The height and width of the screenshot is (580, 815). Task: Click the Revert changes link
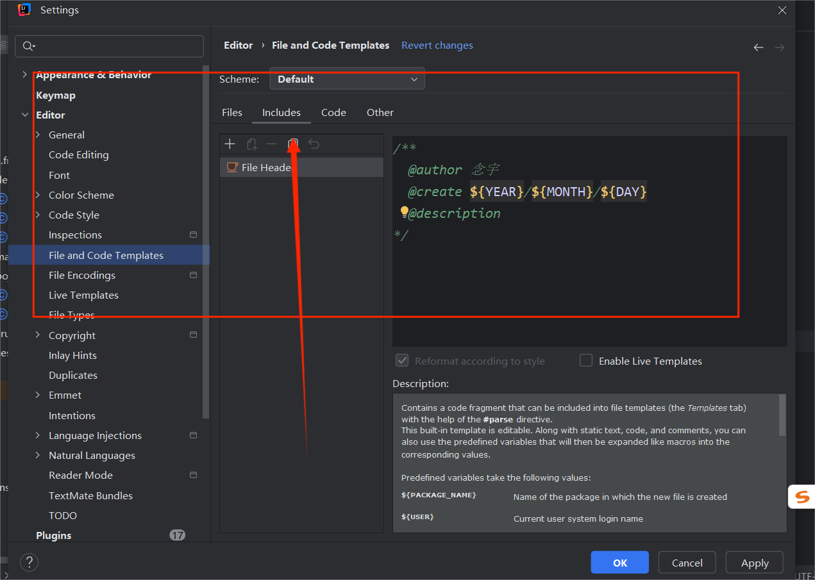(437, 46)
